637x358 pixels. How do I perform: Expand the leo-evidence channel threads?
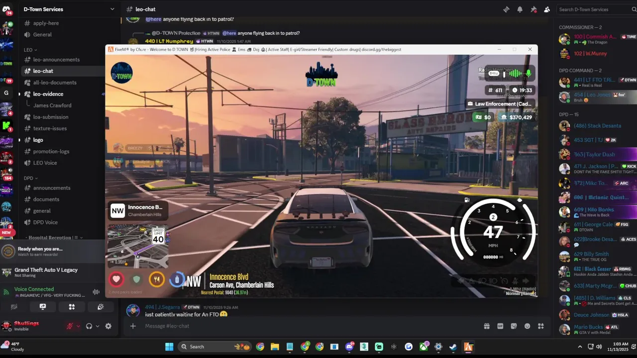tap(19, 94)
